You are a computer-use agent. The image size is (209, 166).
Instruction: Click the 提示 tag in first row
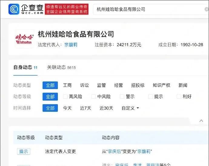pos(24,151)
